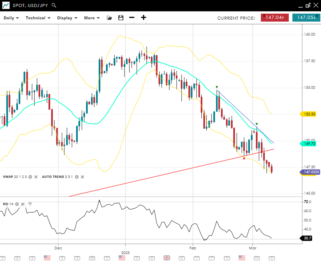The height and width of the screenshot is (262, 321).
Task: Open the More menu
Action: tap(92, 18)
